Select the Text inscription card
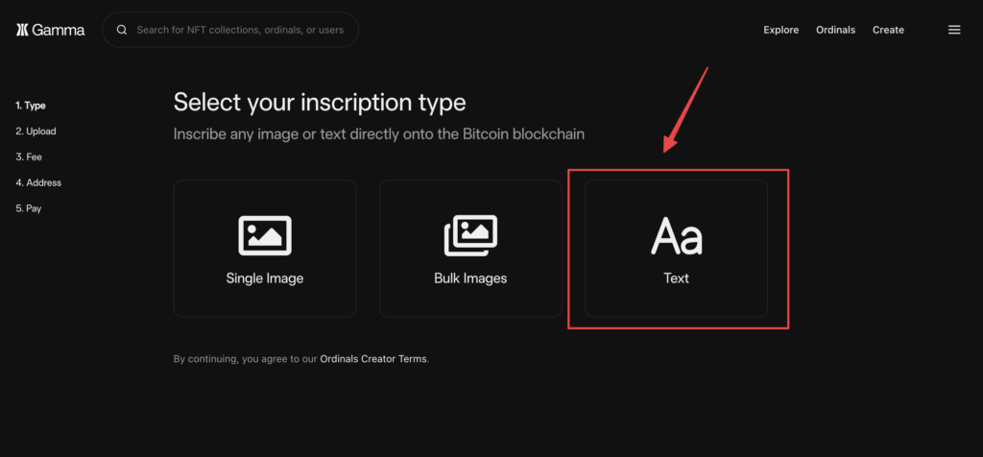Screen dimensions: 983x457 click(677, 249)
